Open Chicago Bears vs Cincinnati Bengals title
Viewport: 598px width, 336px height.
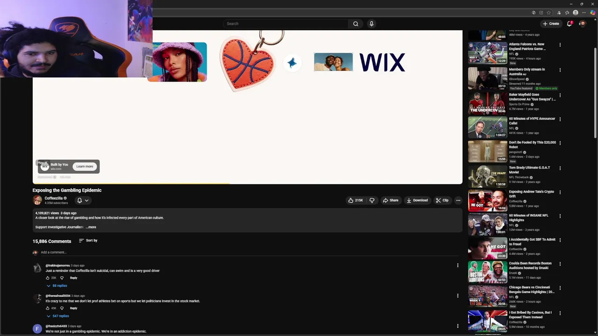pyautogui.click(x=532, y=290)
